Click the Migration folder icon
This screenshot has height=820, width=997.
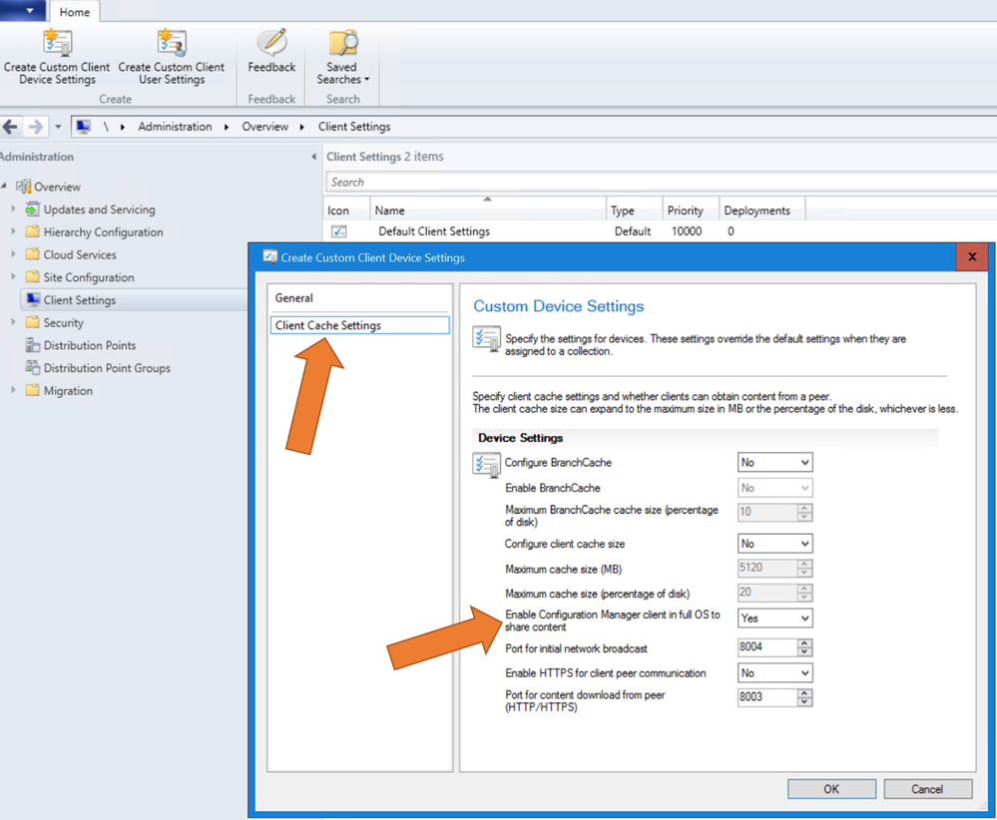(x=32, y=390)
